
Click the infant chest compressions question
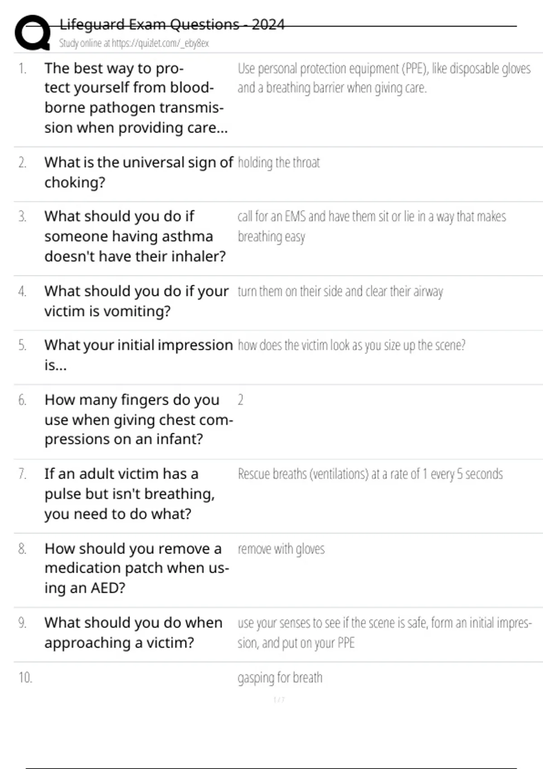click(x=138, y=419)
